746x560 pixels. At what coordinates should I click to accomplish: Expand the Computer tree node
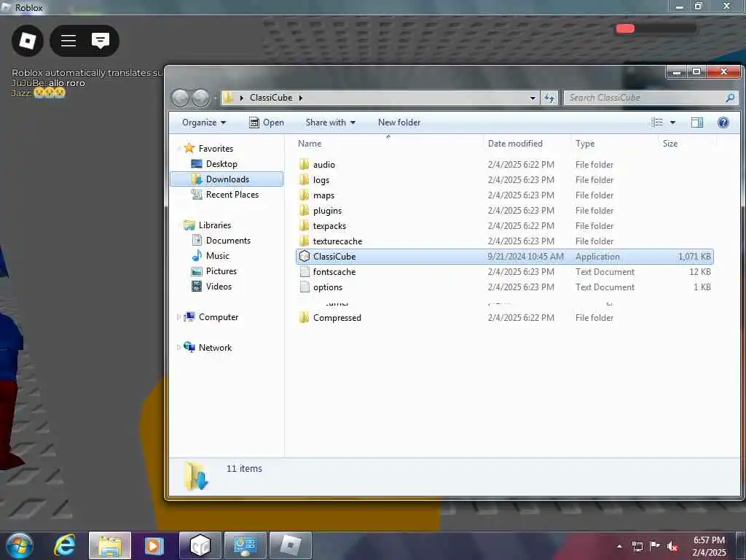click(x=178, y=316)
